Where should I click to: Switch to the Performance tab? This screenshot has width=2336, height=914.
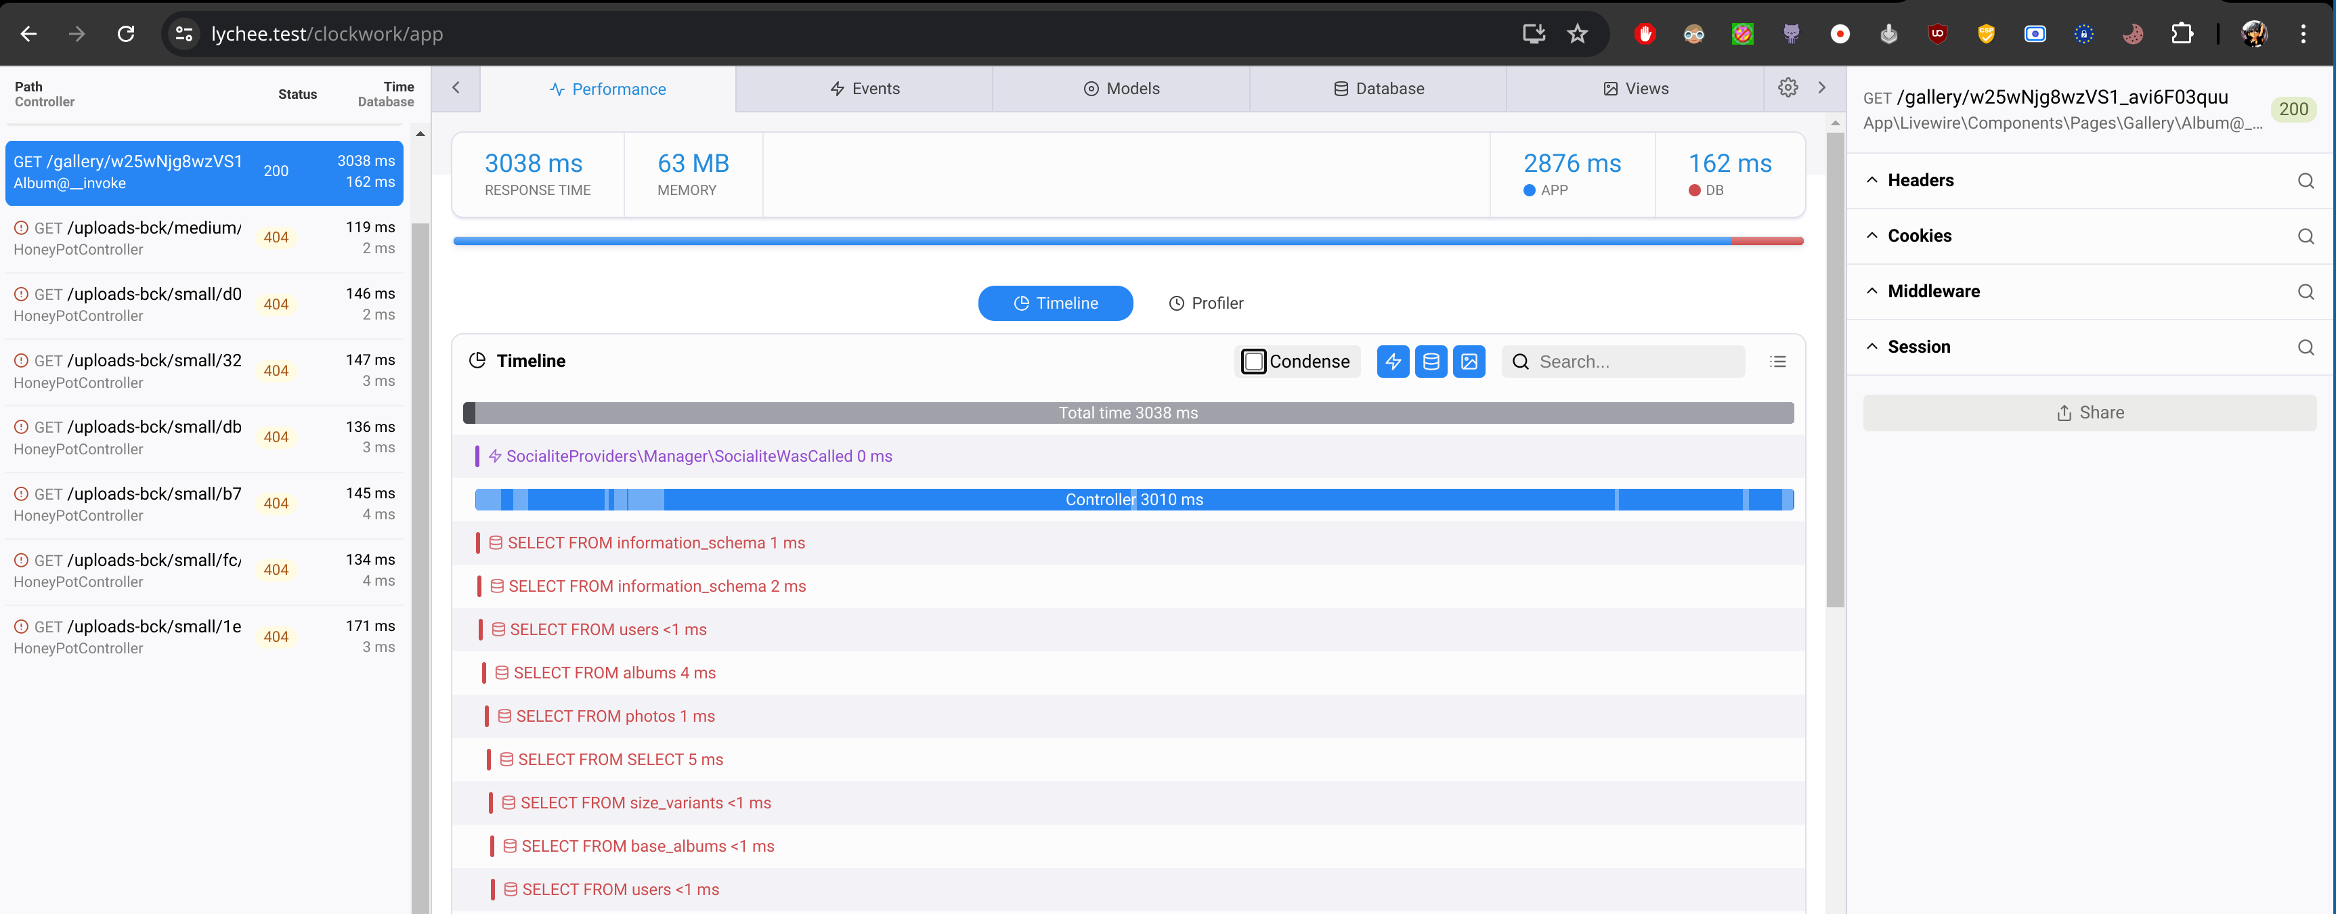pos(607,89)
